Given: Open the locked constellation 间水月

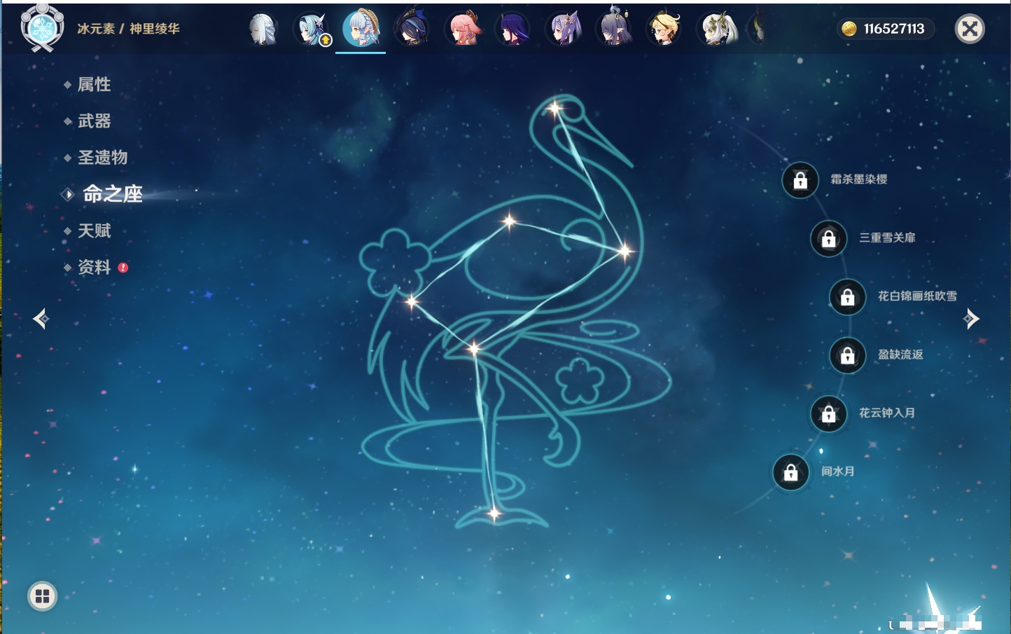Looking at the screenshot, I should [x=791, y=472].
